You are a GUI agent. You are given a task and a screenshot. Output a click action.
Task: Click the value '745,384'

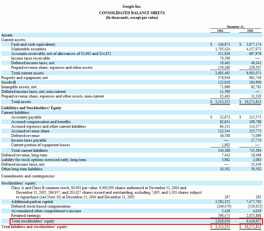(x=255, y=151)
